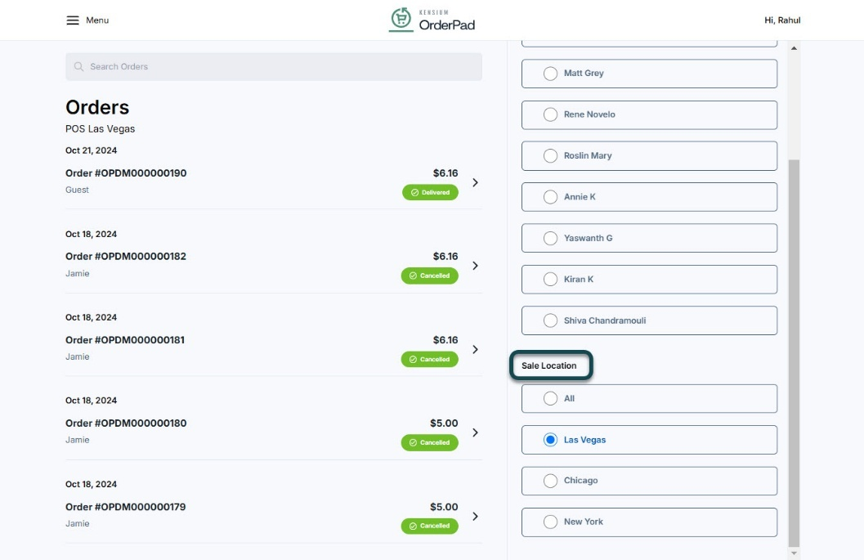Image resolution: width=864 pixels, height=560 pixels.
Task: Expand order #OPDM000000190 with chevron arrow
Action: pyautogui.click(x=475, y=182)
